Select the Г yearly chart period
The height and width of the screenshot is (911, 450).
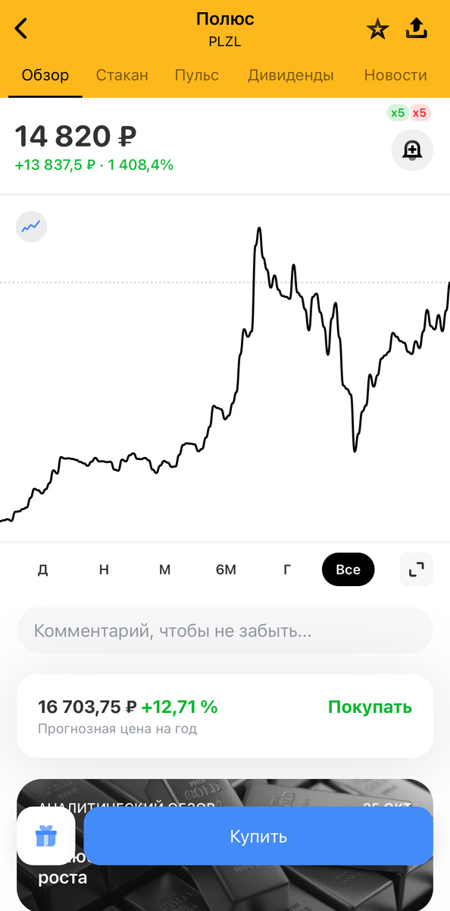(x=287, y=569)
